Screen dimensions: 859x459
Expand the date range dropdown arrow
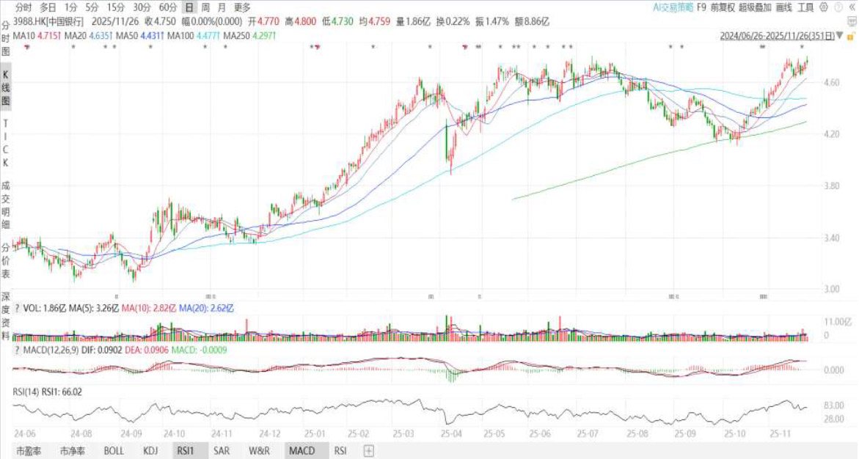coord(841,36)
